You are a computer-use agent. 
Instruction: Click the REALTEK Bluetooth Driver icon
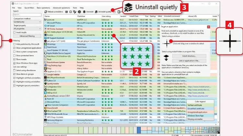pyautogui.click(x=45, y=114)
